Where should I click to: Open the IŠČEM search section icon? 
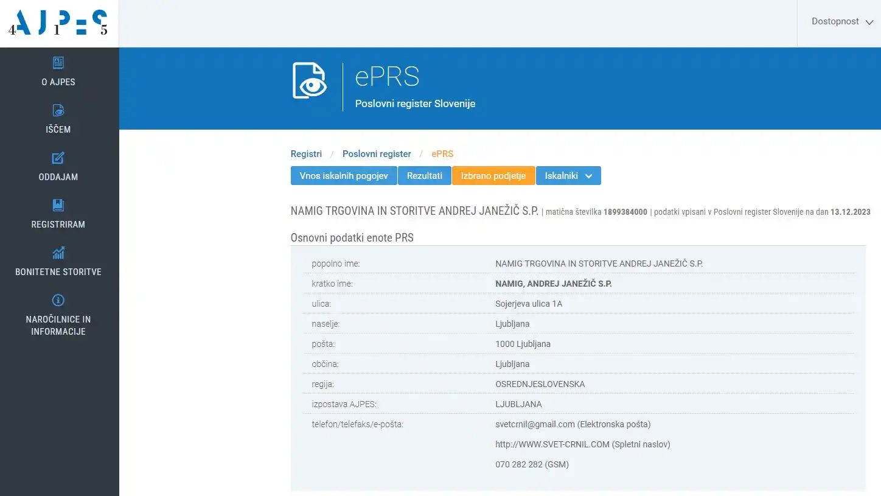[x=58, y=110]
